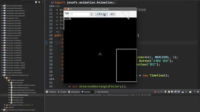The height and width of the screenshot is (112, 200).
Task: Collapse All in Package Explorer toolbar
Action: coord(36,2)
